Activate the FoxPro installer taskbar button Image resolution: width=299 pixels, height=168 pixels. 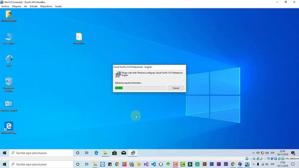click(133, 153)
